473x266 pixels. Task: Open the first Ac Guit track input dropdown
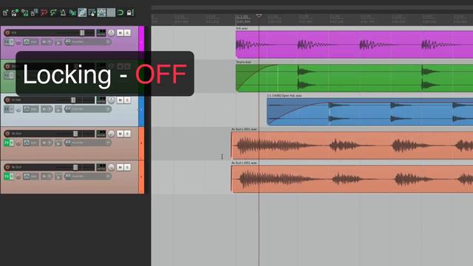[88, 143]
